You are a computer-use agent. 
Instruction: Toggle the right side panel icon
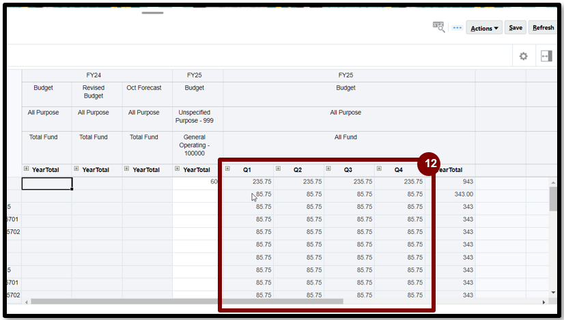(x=546, y=56)
